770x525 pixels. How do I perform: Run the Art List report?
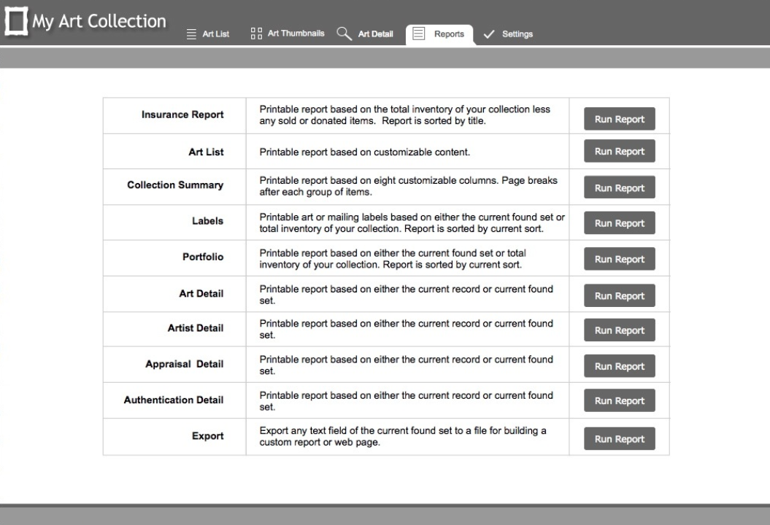tap(619, 151)
